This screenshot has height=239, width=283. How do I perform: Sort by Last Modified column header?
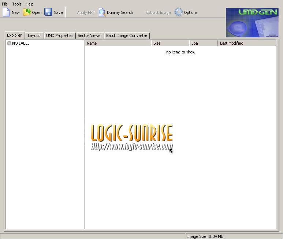(x=247, y=43)
